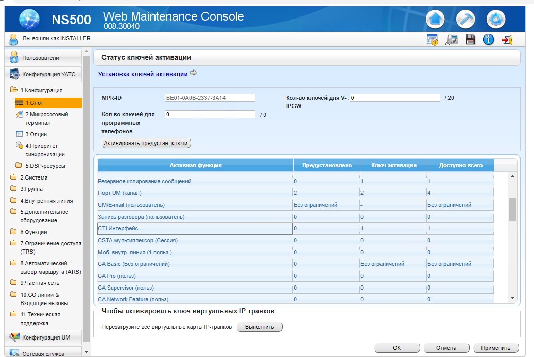Click the timed update calendar icon
Screen dimensions: 534x357
click(x=433, y=40)
